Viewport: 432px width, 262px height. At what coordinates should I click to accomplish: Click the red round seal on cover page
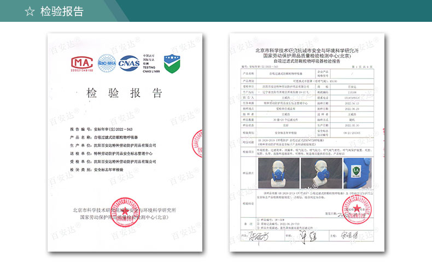click(125, 212)
